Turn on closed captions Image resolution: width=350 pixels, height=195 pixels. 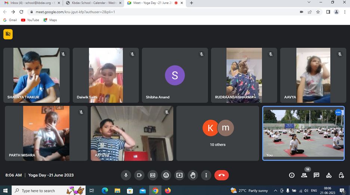tap(153, 175)
